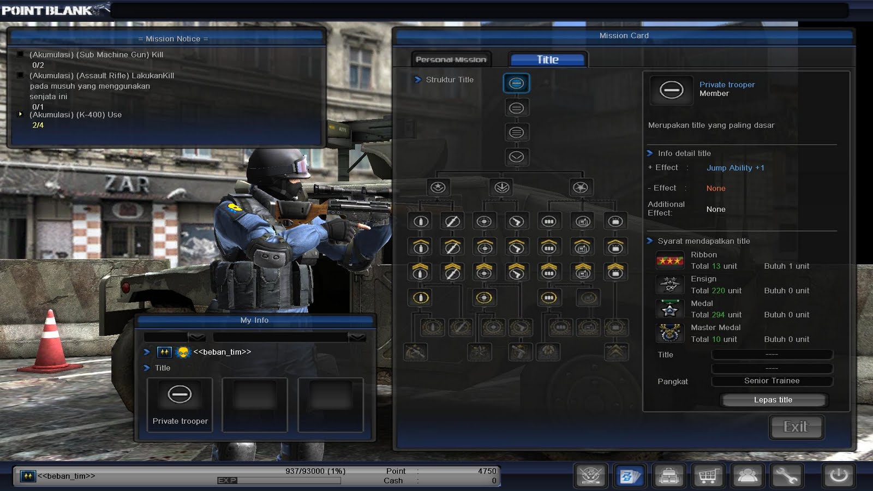Click the Ensign requirement icon
The image size is (873, 491).
(x=669, y=285)
